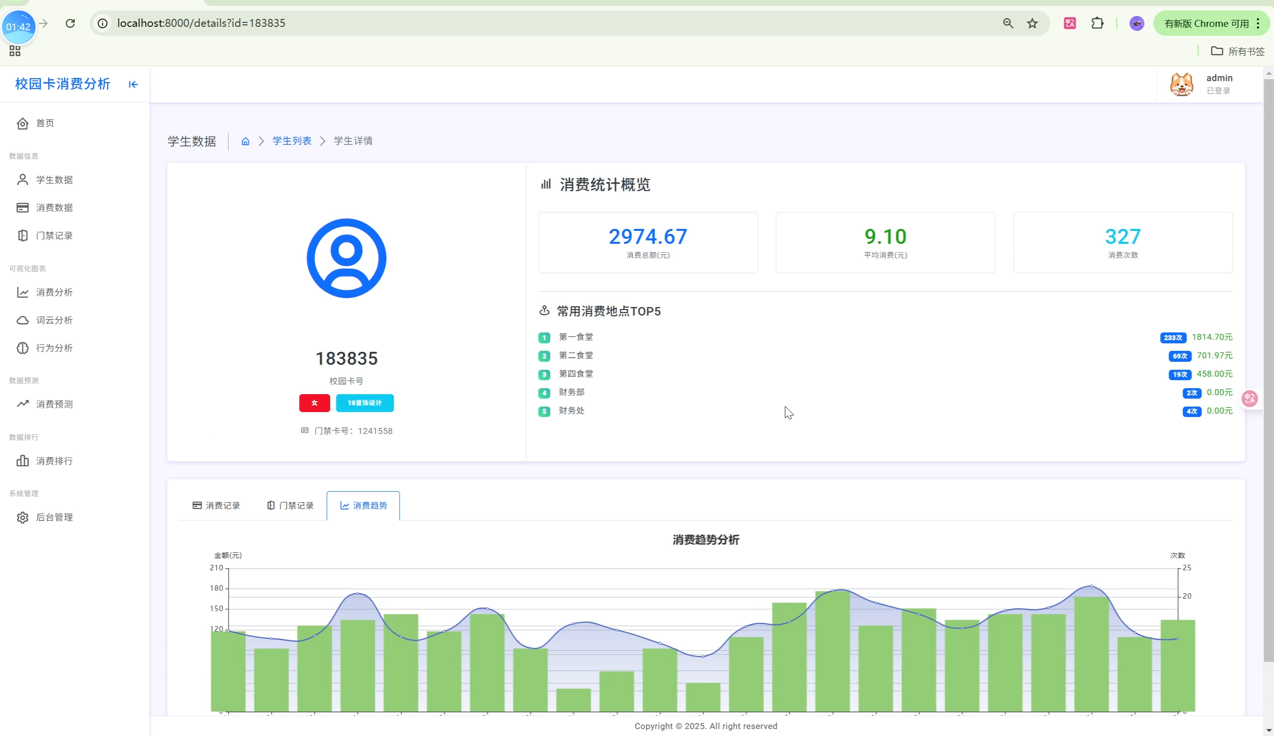Image resolution: width=1274 pixels, height=736 pixels.
Task: Open 行为分析 in the sidebar
Action: pos(54,348)
